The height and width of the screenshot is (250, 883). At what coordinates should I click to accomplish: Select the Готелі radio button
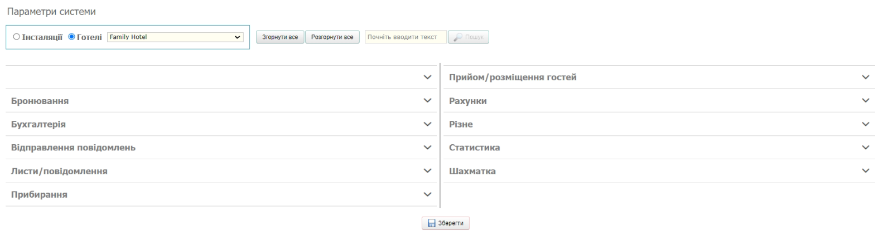coord(71,37)
